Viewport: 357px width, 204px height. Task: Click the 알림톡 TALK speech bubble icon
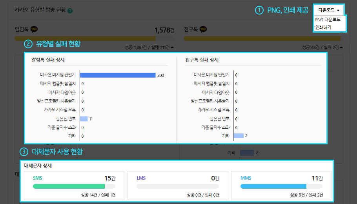[x=34, y=29]
